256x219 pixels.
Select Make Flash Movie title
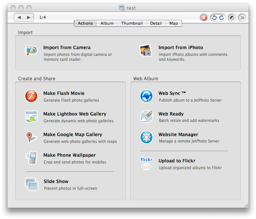click(64, 93)
